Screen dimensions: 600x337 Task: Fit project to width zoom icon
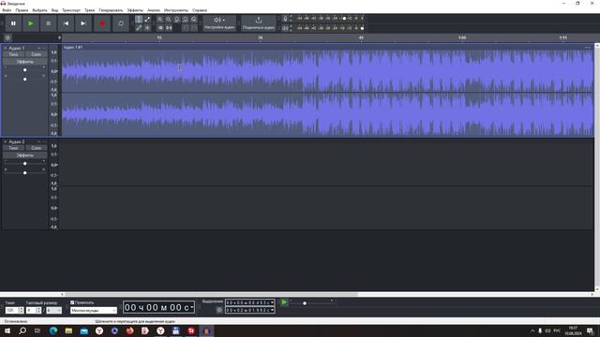point(186,19)
